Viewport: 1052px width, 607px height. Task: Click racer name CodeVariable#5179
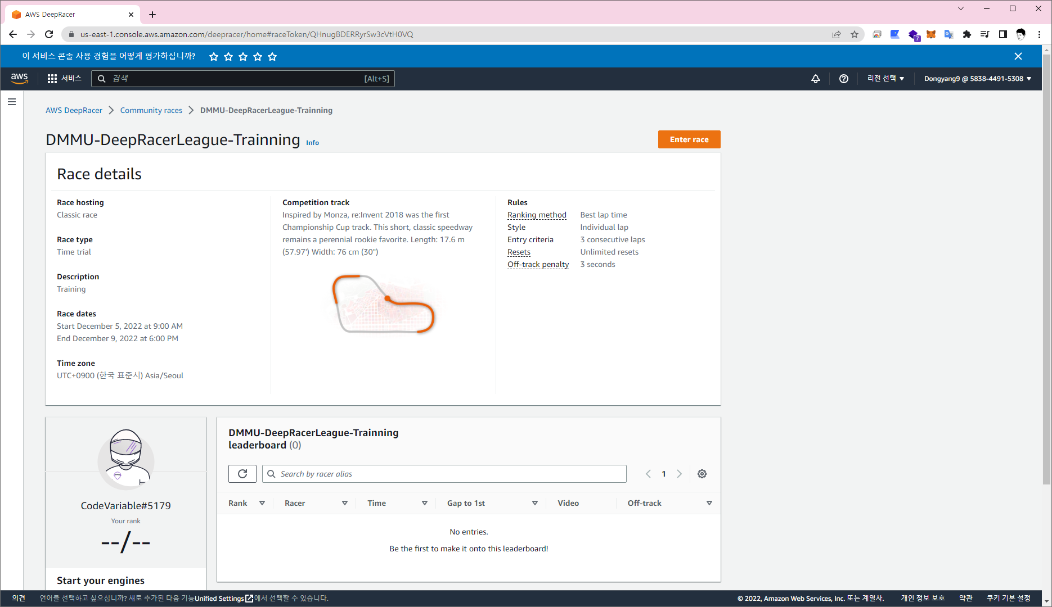[125, 505]
